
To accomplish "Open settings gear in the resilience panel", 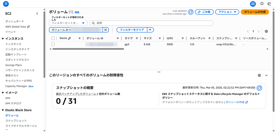I will (259, 75).
